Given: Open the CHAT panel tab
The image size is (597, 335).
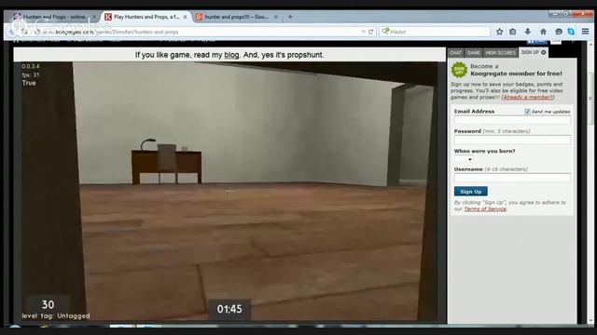Looking at the screenshot, I should coord(456,53).
